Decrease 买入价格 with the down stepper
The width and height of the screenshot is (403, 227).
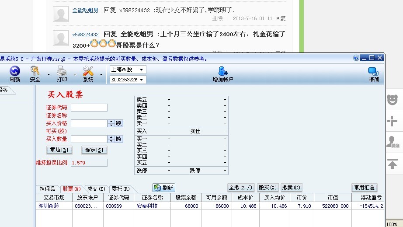tap(111, 125)
